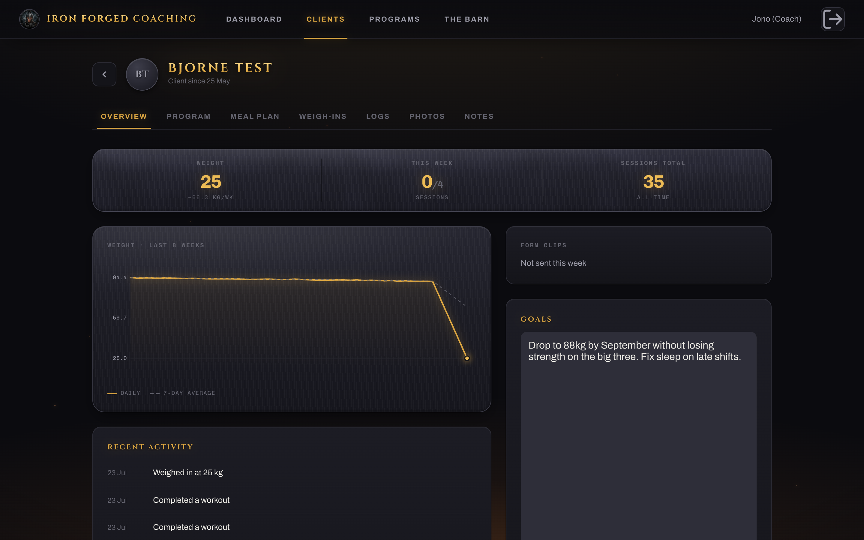864x540 pixels.
Task: Click the logout arrow icon
Action: [x=832, y=19]
